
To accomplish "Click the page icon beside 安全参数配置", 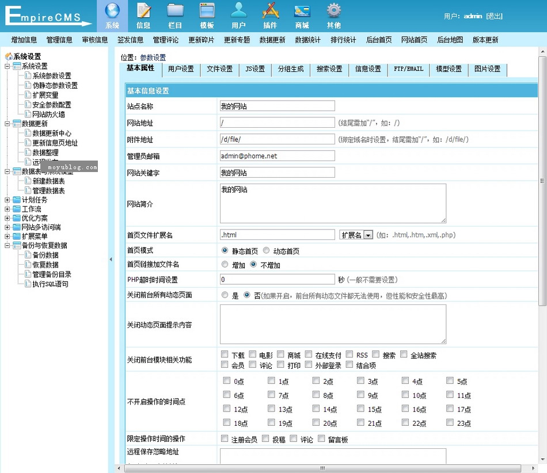I will coord(28,104).
